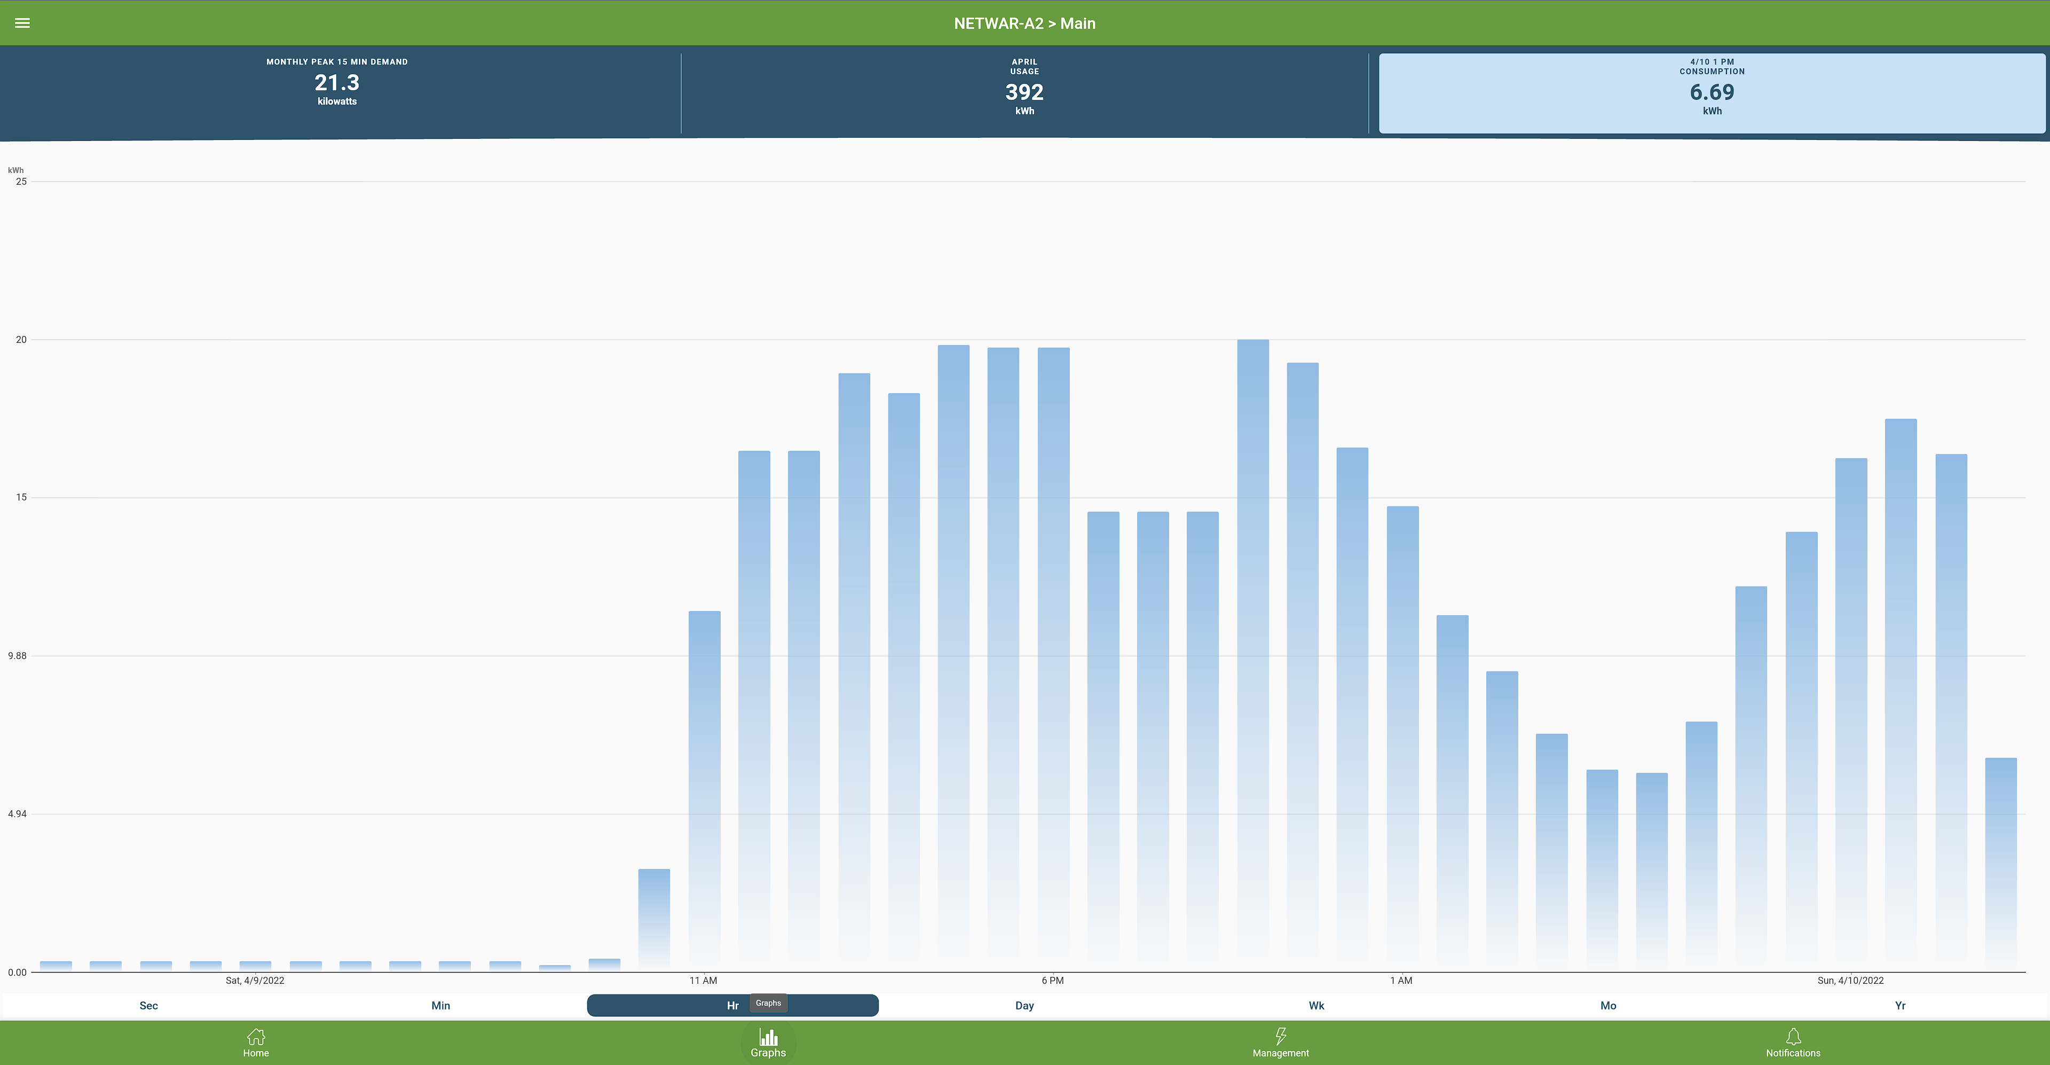Click Monthly Peak 15 Min Demand panel

click(x=337, y=83)
